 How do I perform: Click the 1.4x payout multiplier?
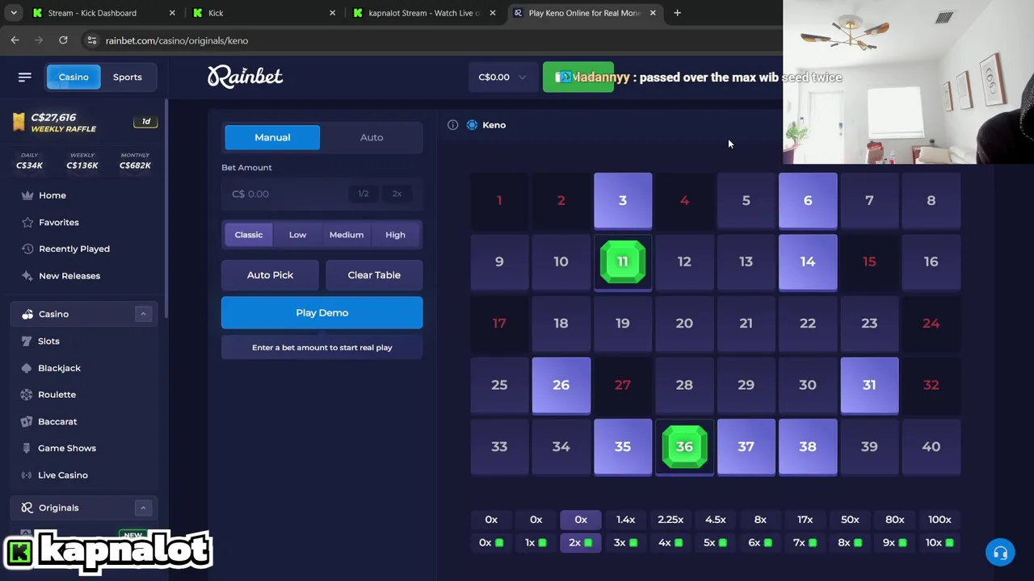[x=625, y=520]
